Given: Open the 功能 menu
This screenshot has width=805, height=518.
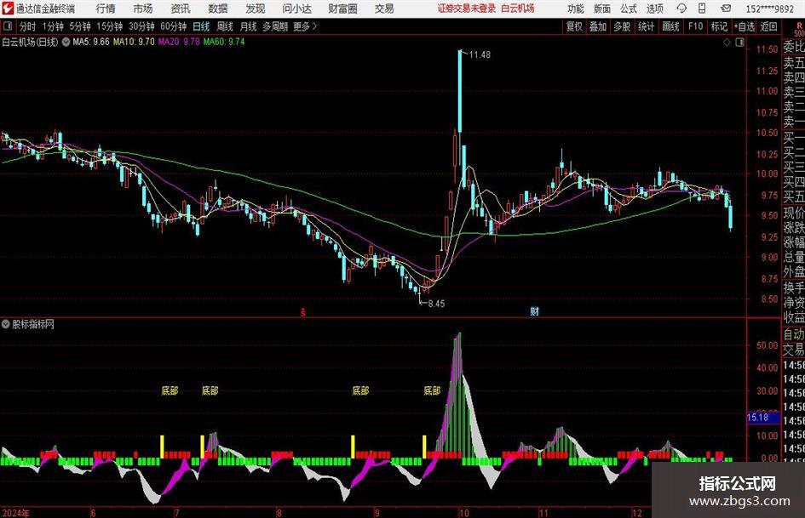Looking at the screenshot, I should pos(576,9).
